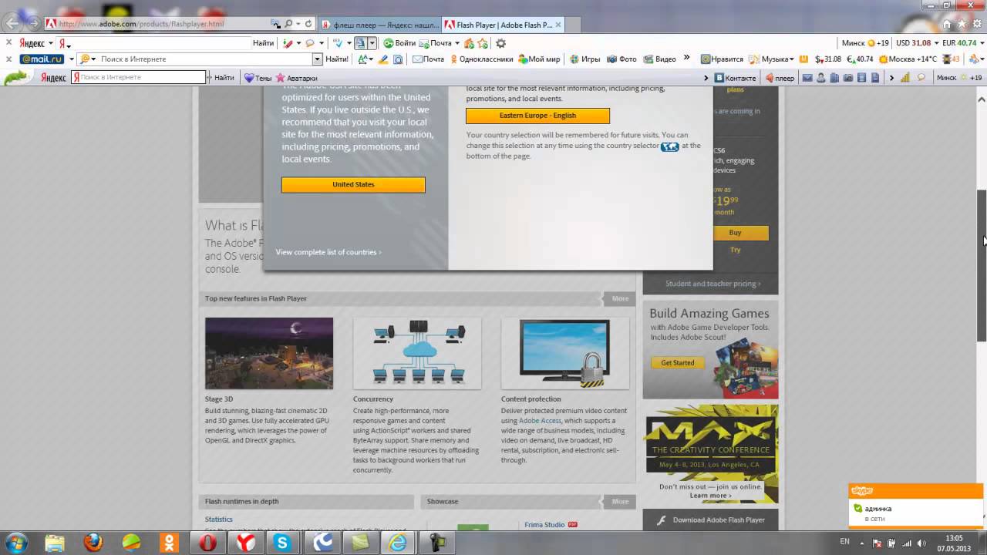Open favorites with the star icon

962,24
